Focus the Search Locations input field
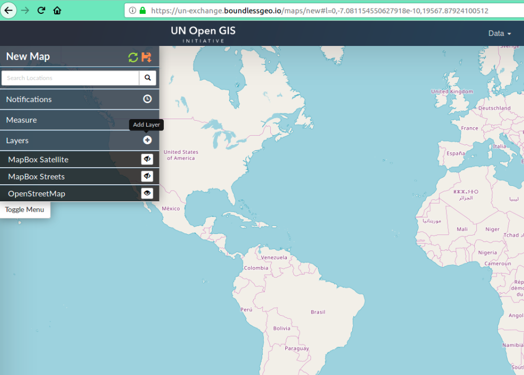524x375 pixels. click(x=70, y=78)
